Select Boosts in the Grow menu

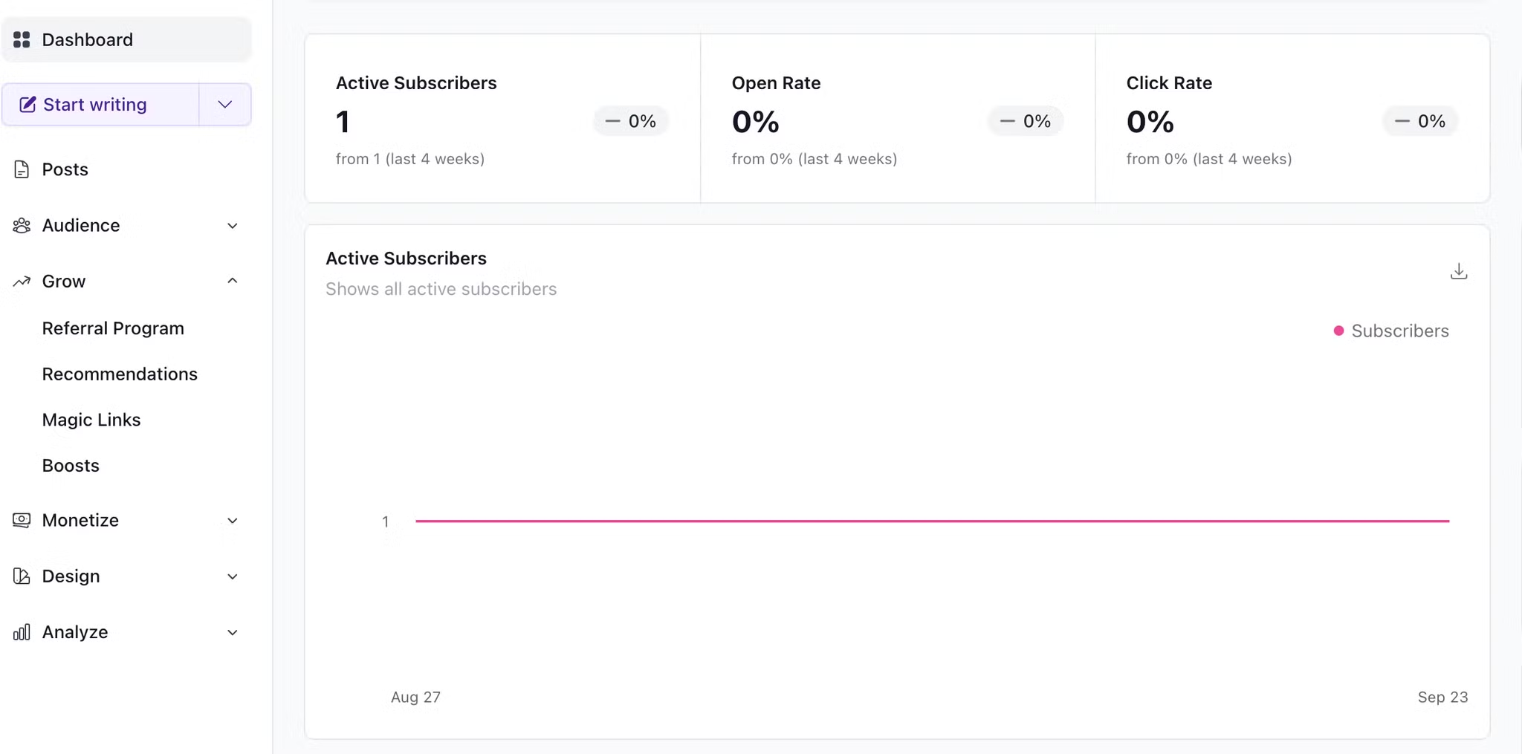(71, 465)
